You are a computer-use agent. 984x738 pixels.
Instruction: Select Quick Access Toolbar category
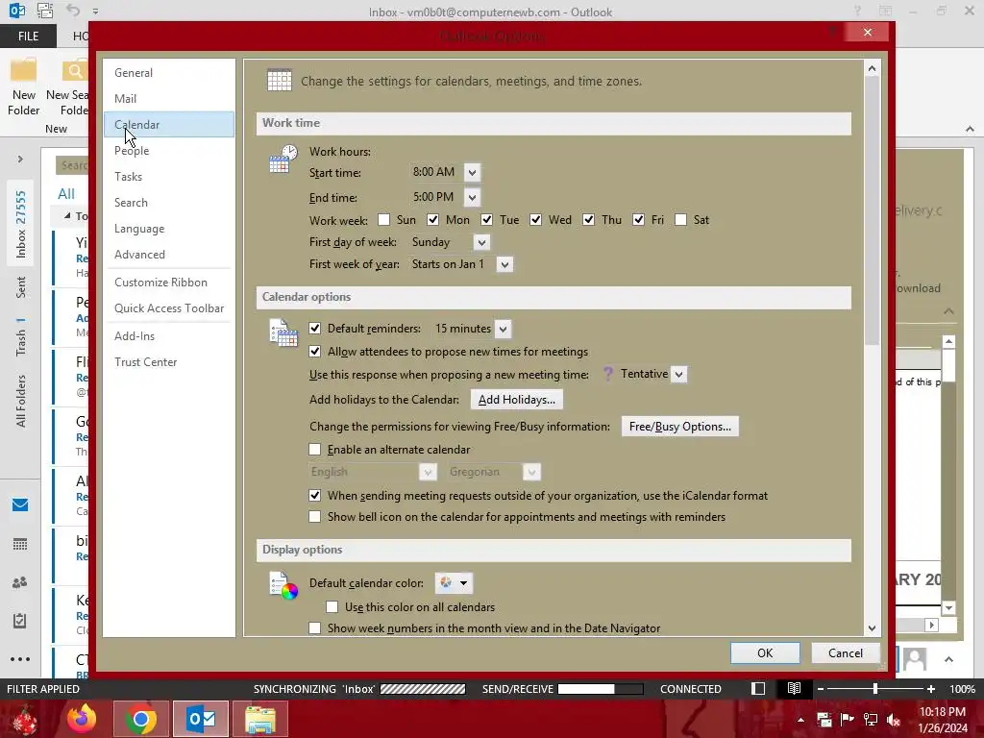169,308
